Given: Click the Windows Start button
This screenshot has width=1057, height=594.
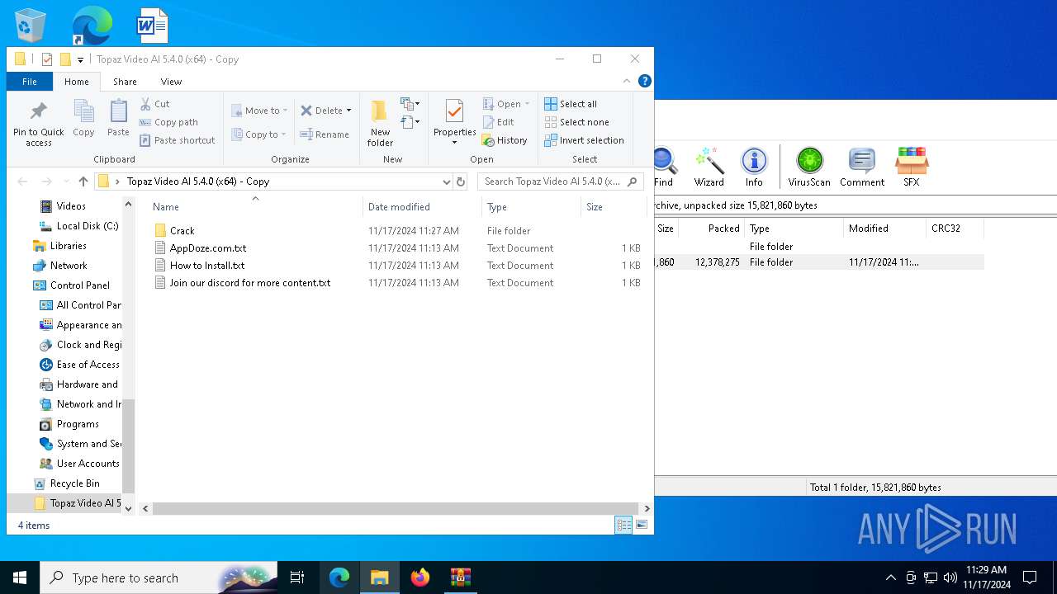Looking at the screenshot, I should 20,577.
